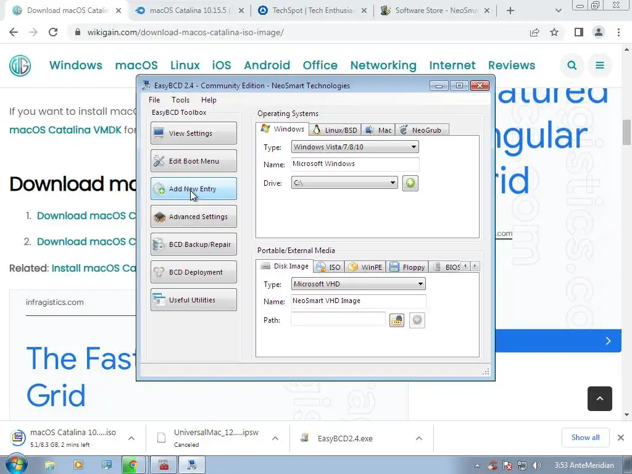
Task: Switch to the Linux/BSD tab
Action: (335, 130)
